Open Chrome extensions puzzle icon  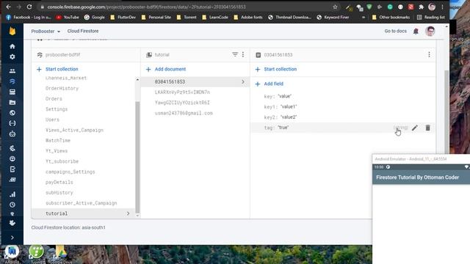[421, 7]
